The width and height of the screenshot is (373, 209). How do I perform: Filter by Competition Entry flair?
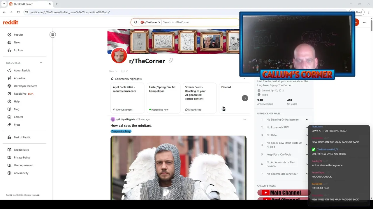coord(121,131)
